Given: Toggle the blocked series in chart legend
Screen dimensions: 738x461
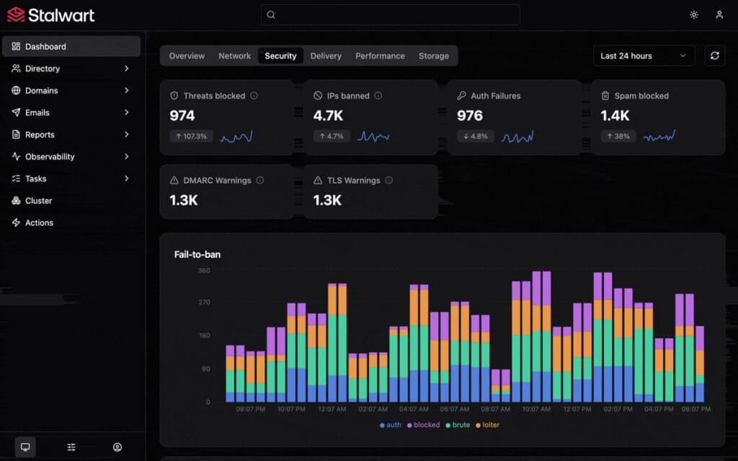Looking at the screenshot, I should click(x=424, y=425).
